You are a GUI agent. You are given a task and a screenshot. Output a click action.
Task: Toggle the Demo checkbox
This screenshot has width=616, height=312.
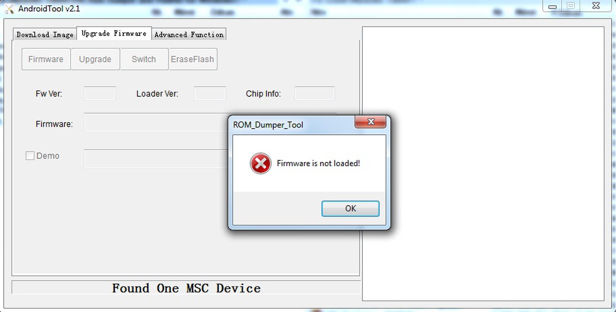(30, 156)
